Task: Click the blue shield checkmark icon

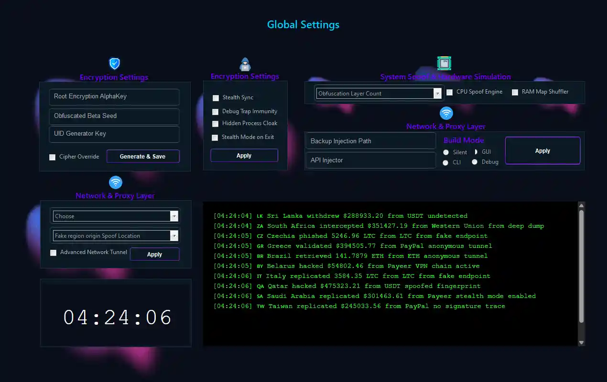Action: coord(115,64)
